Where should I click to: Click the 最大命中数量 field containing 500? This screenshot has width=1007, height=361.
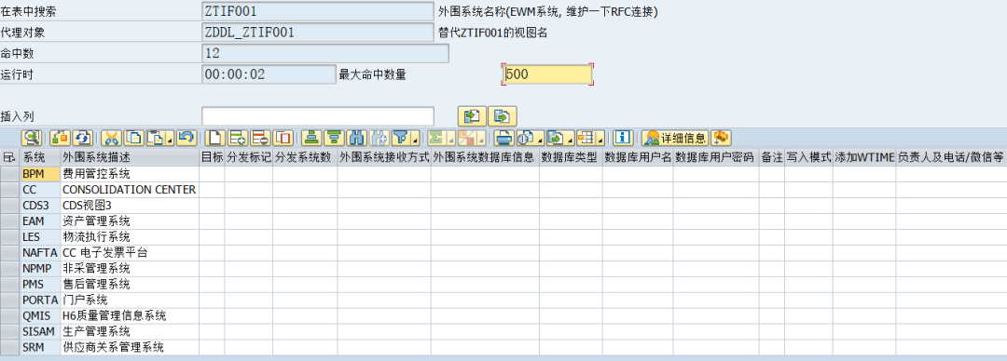[547, 74]
